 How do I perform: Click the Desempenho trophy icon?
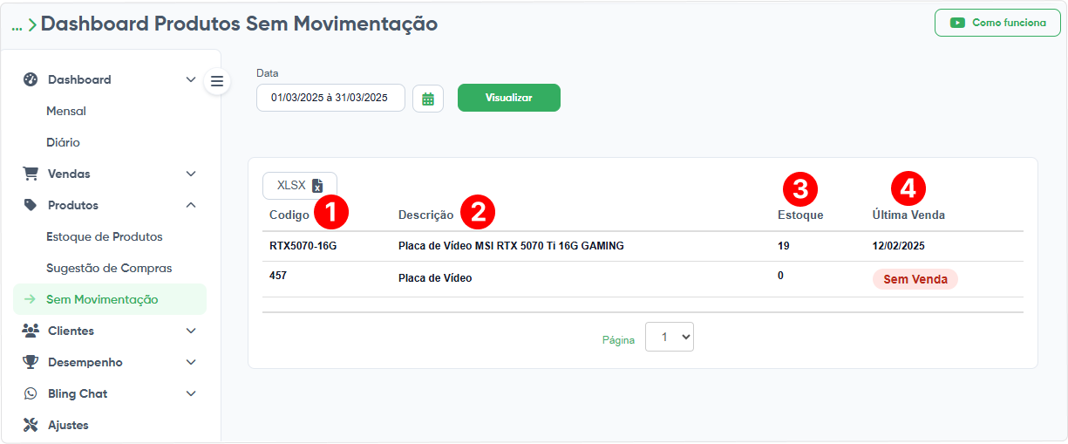point(31,362)
